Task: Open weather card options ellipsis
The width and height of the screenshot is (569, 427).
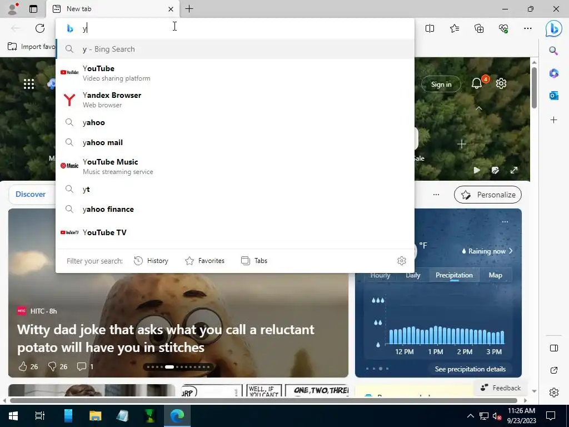Action: pyautogui.click(x=505, y=221)
